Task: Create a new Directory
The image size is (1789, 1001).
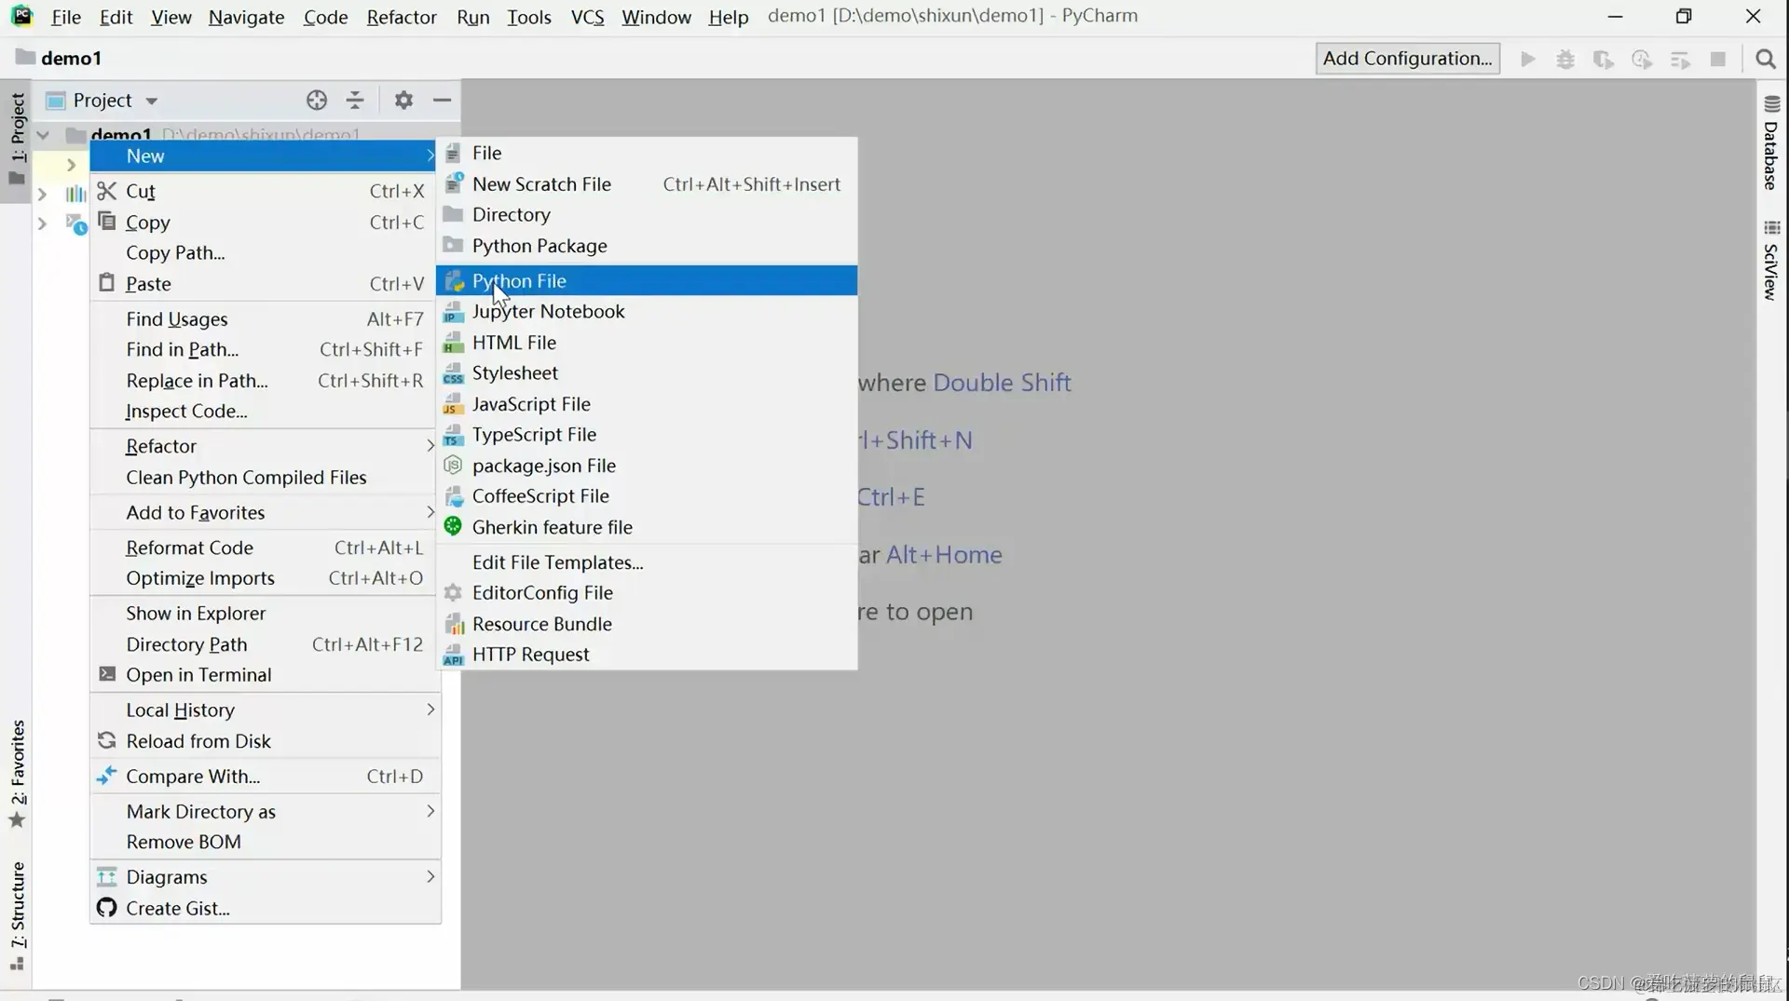Action: point(647,215)
